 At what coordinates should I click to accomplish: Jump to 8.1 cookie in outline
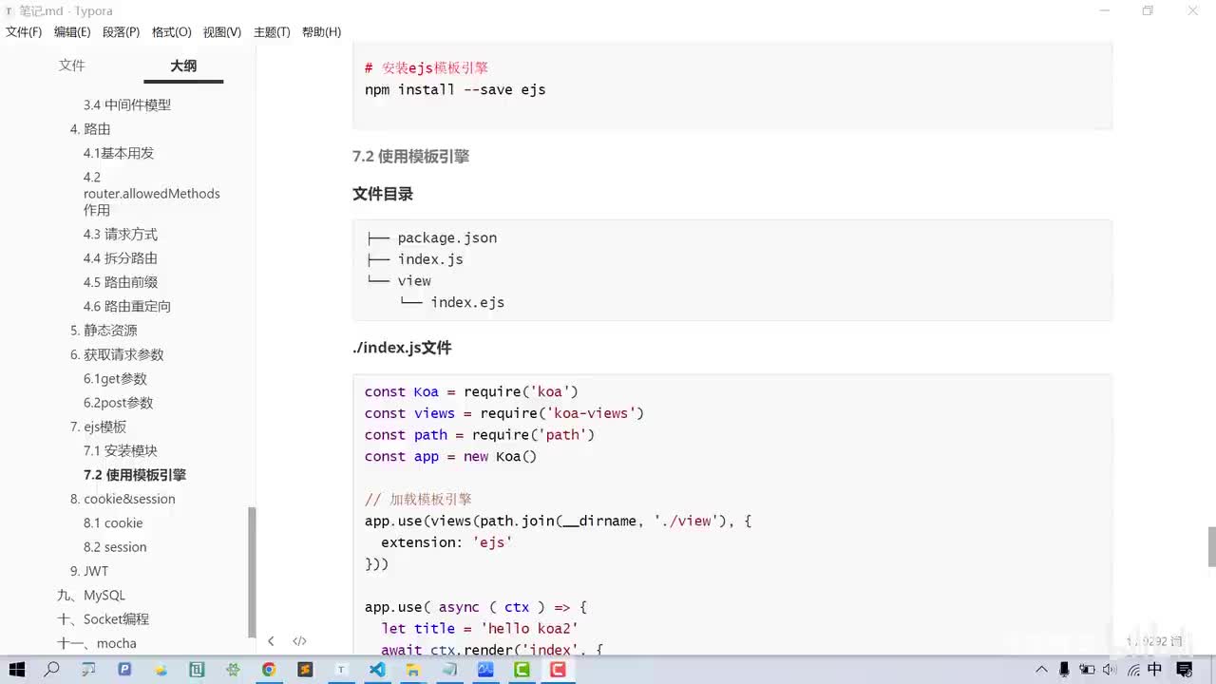coord(113,523)
